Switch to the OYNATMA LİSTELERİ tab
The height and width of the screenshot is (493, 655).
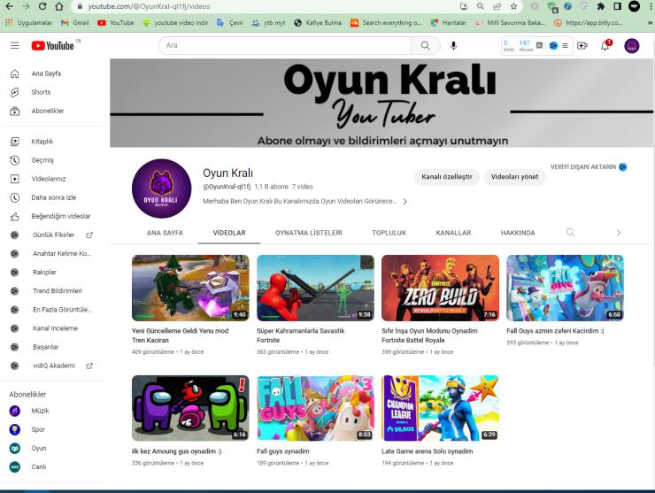click(x=308, y=233)
